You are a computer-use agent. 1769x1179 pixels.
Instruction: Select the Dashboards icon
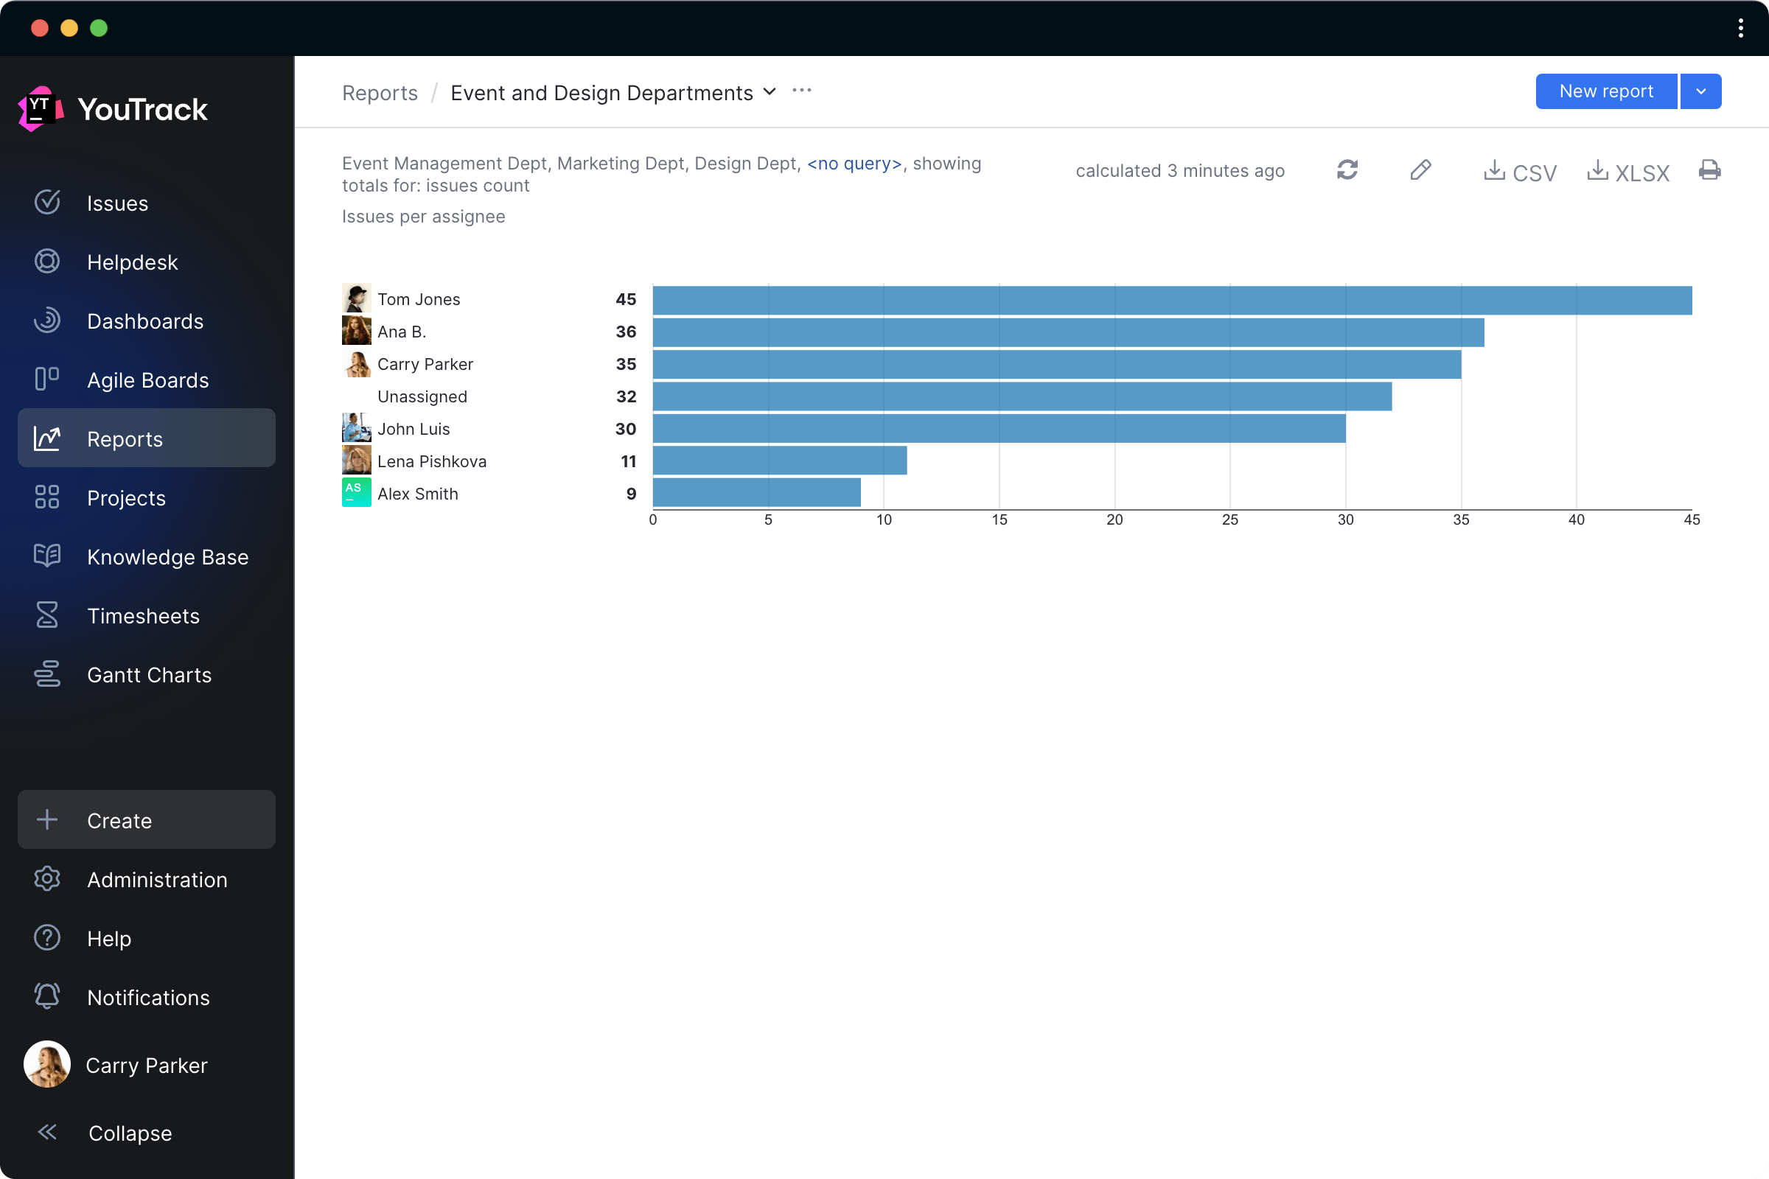point(47,321)
